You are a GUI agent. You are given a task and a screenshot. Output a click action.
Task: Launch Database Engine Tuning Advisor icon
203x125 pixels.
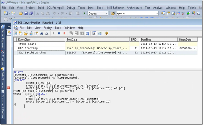94,34
